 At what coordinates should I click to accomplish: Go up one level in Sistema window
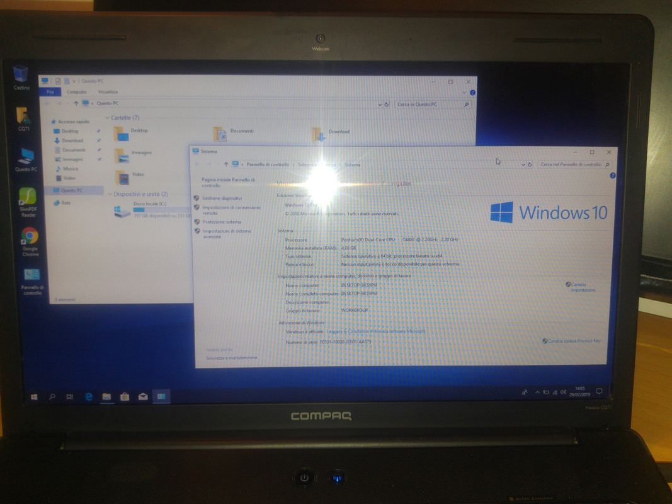point(226,164)
